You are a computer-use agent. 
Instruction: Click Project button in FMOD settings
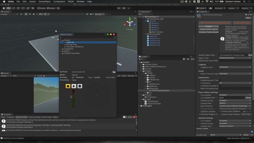(209, 26)
